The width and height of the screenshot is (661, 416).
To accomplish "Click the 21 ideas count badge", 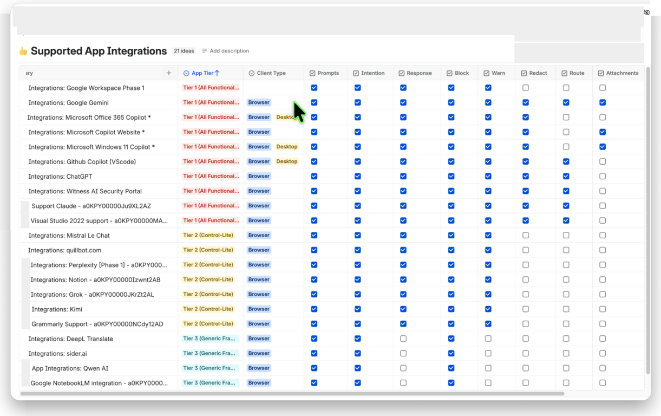I will point(184,51).
